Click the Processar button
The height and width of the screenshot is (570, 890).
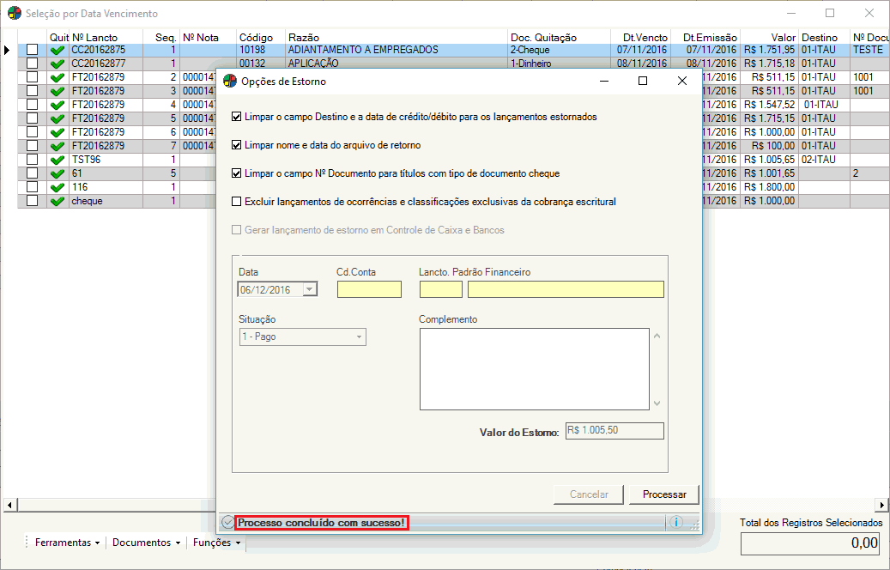pyautogui.click(x=664, y=494)
